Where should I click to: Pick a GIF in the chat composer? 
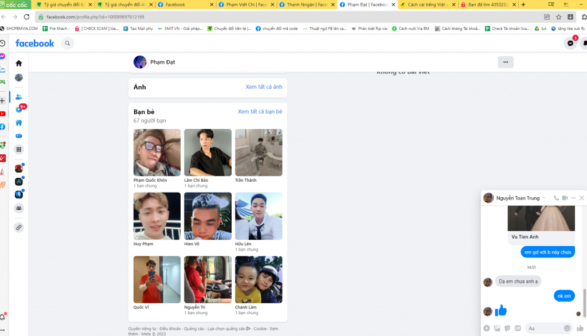[518, 328]
